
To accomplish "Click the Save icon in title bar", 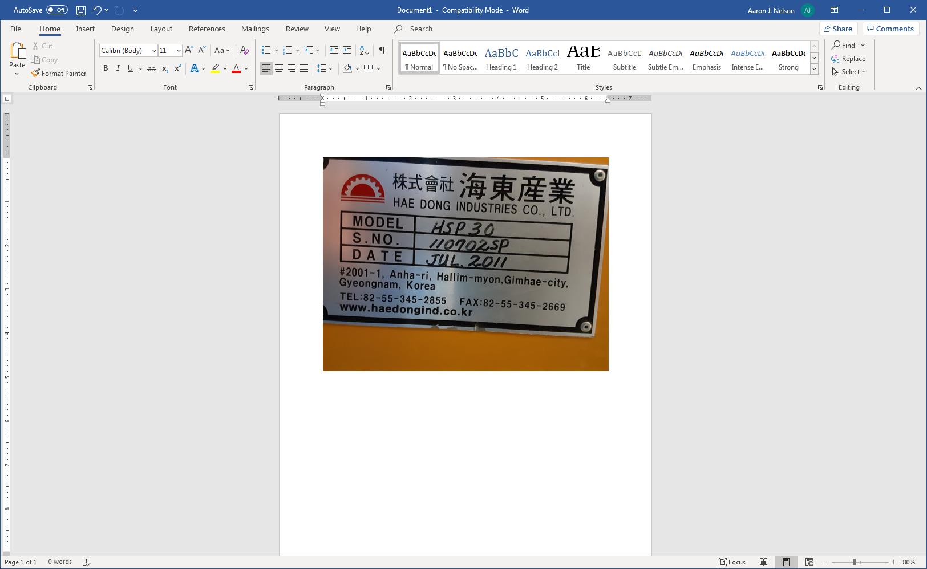I will tap(81, 10).
